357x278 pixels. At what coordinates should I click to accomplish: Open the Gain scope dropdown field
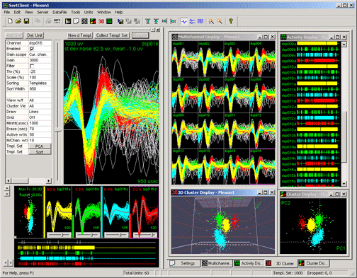pyautogui.click(x=40, y=54)
